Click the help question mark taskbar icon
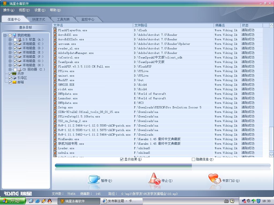This screenshot has height=205, width=274. [x=232, y=201]
